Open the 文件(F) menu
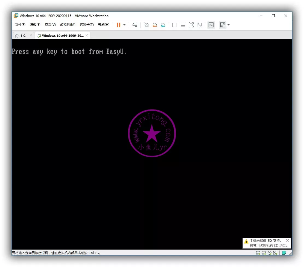 pos(20,25)
